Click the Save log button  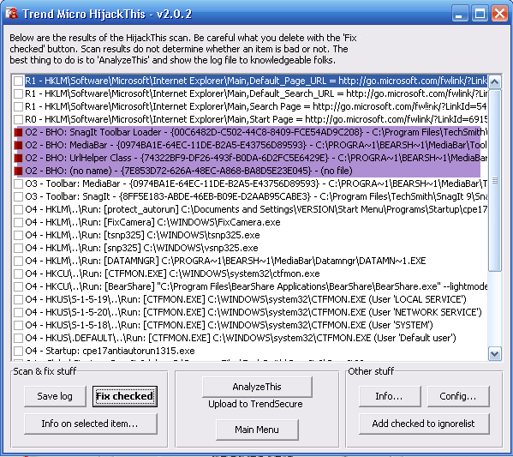(x=55, y=396)
